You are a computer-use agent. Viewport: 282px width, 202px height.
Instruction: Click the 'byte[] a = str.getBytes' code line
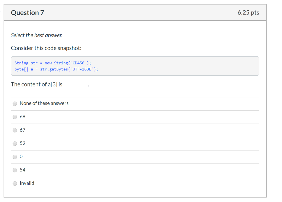pos(56,69)
